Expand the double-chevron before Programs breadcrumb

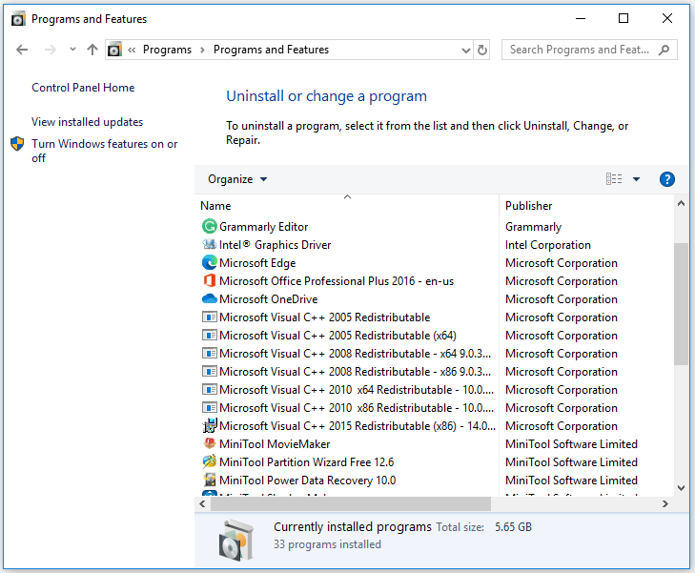[x=132, y=50]
